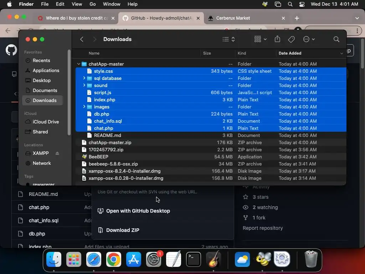Sort files by Kind column
Screen dimensions: 365x274
tap(242, 54)
